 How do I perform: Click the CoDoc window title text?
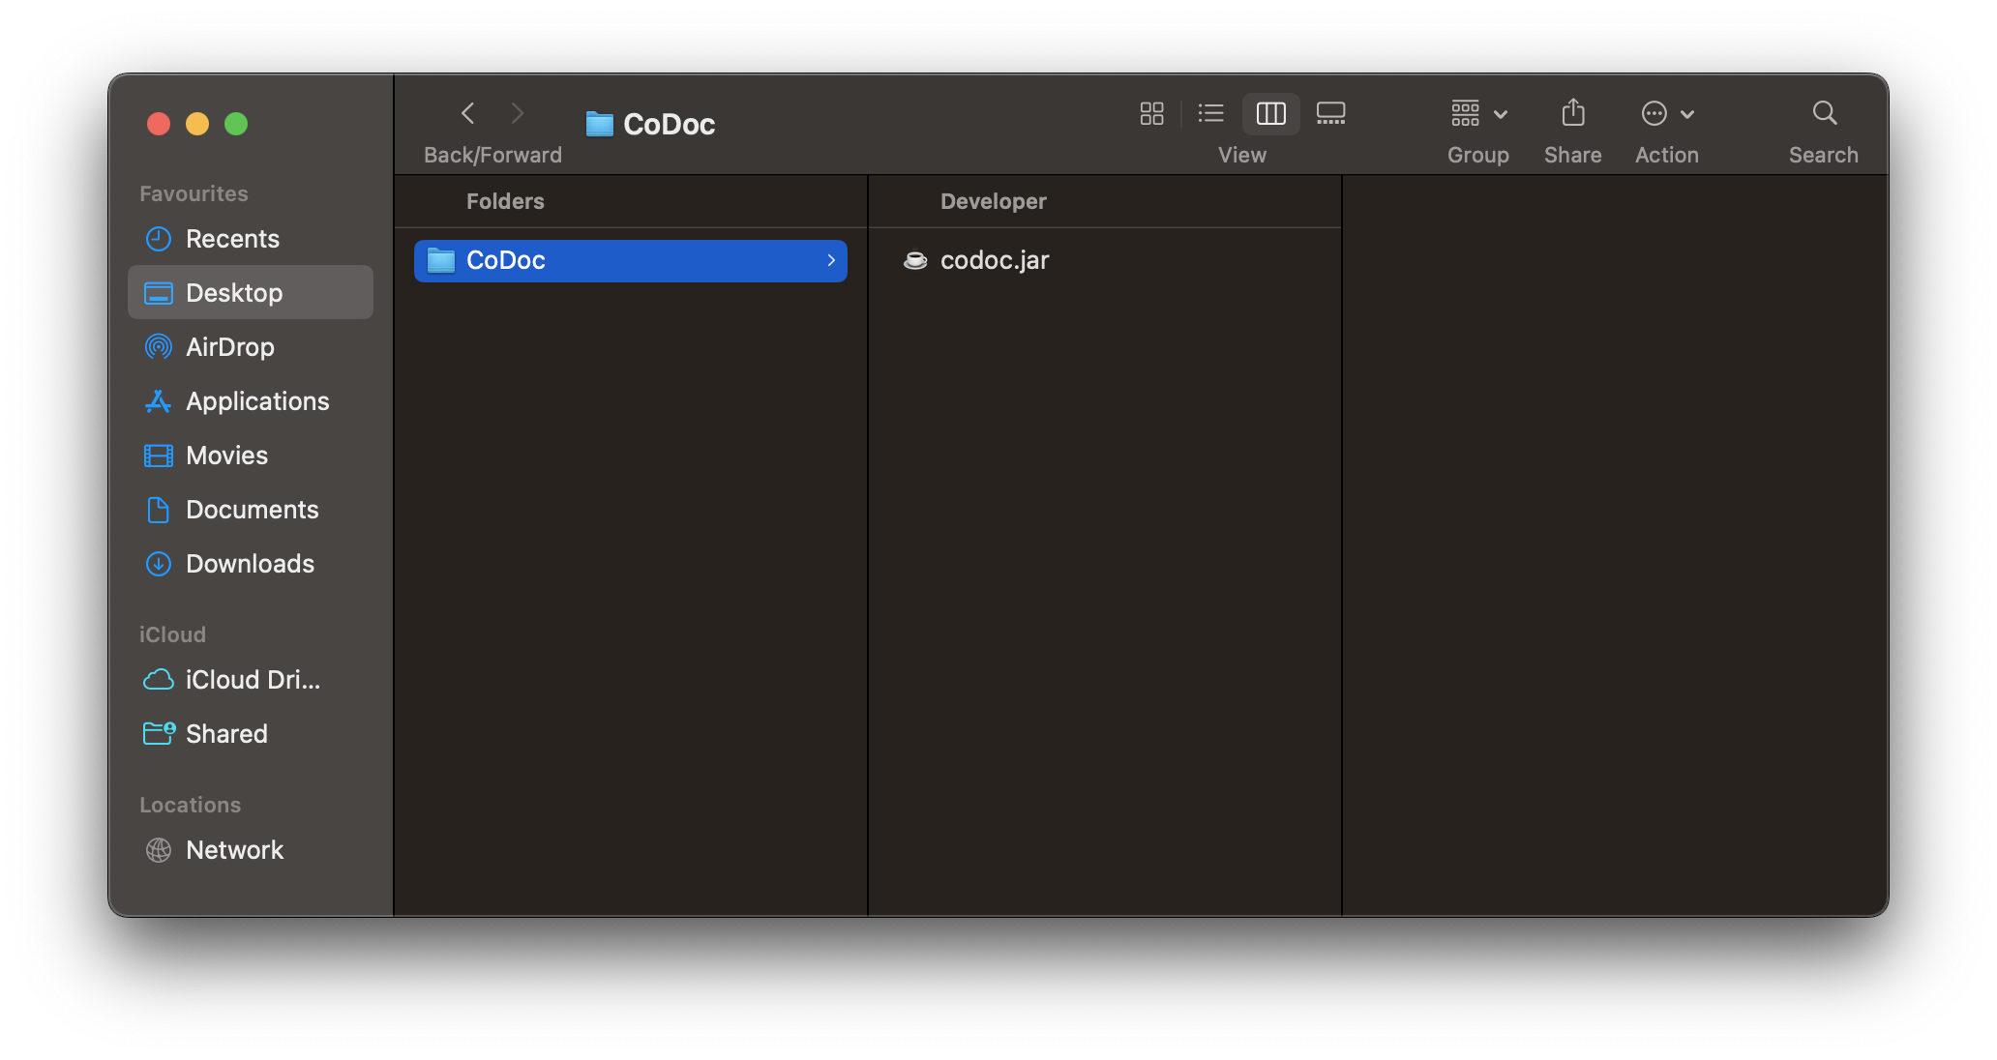[670, 124]
